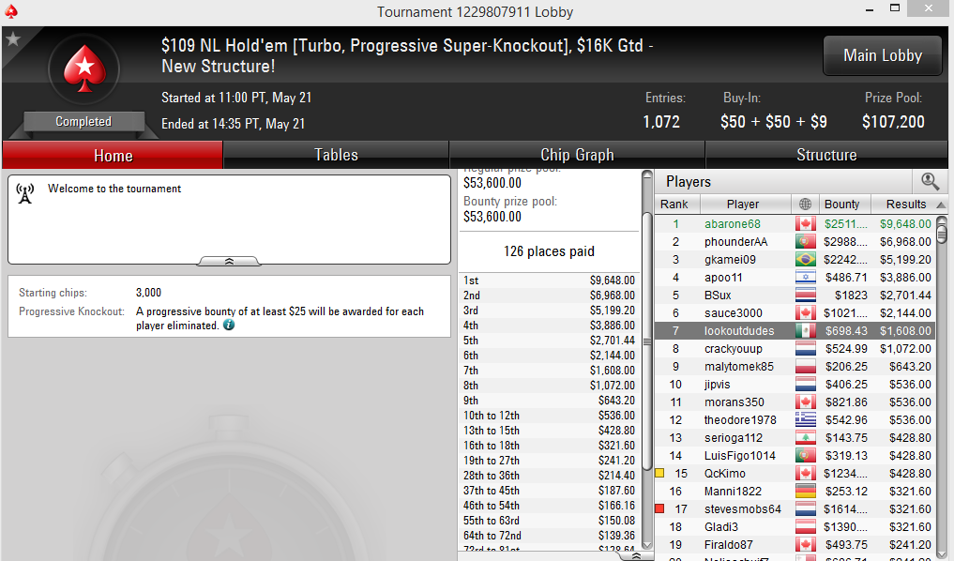
Task: Collapse the welcome message panel
Action: click(x=230, y=261)
